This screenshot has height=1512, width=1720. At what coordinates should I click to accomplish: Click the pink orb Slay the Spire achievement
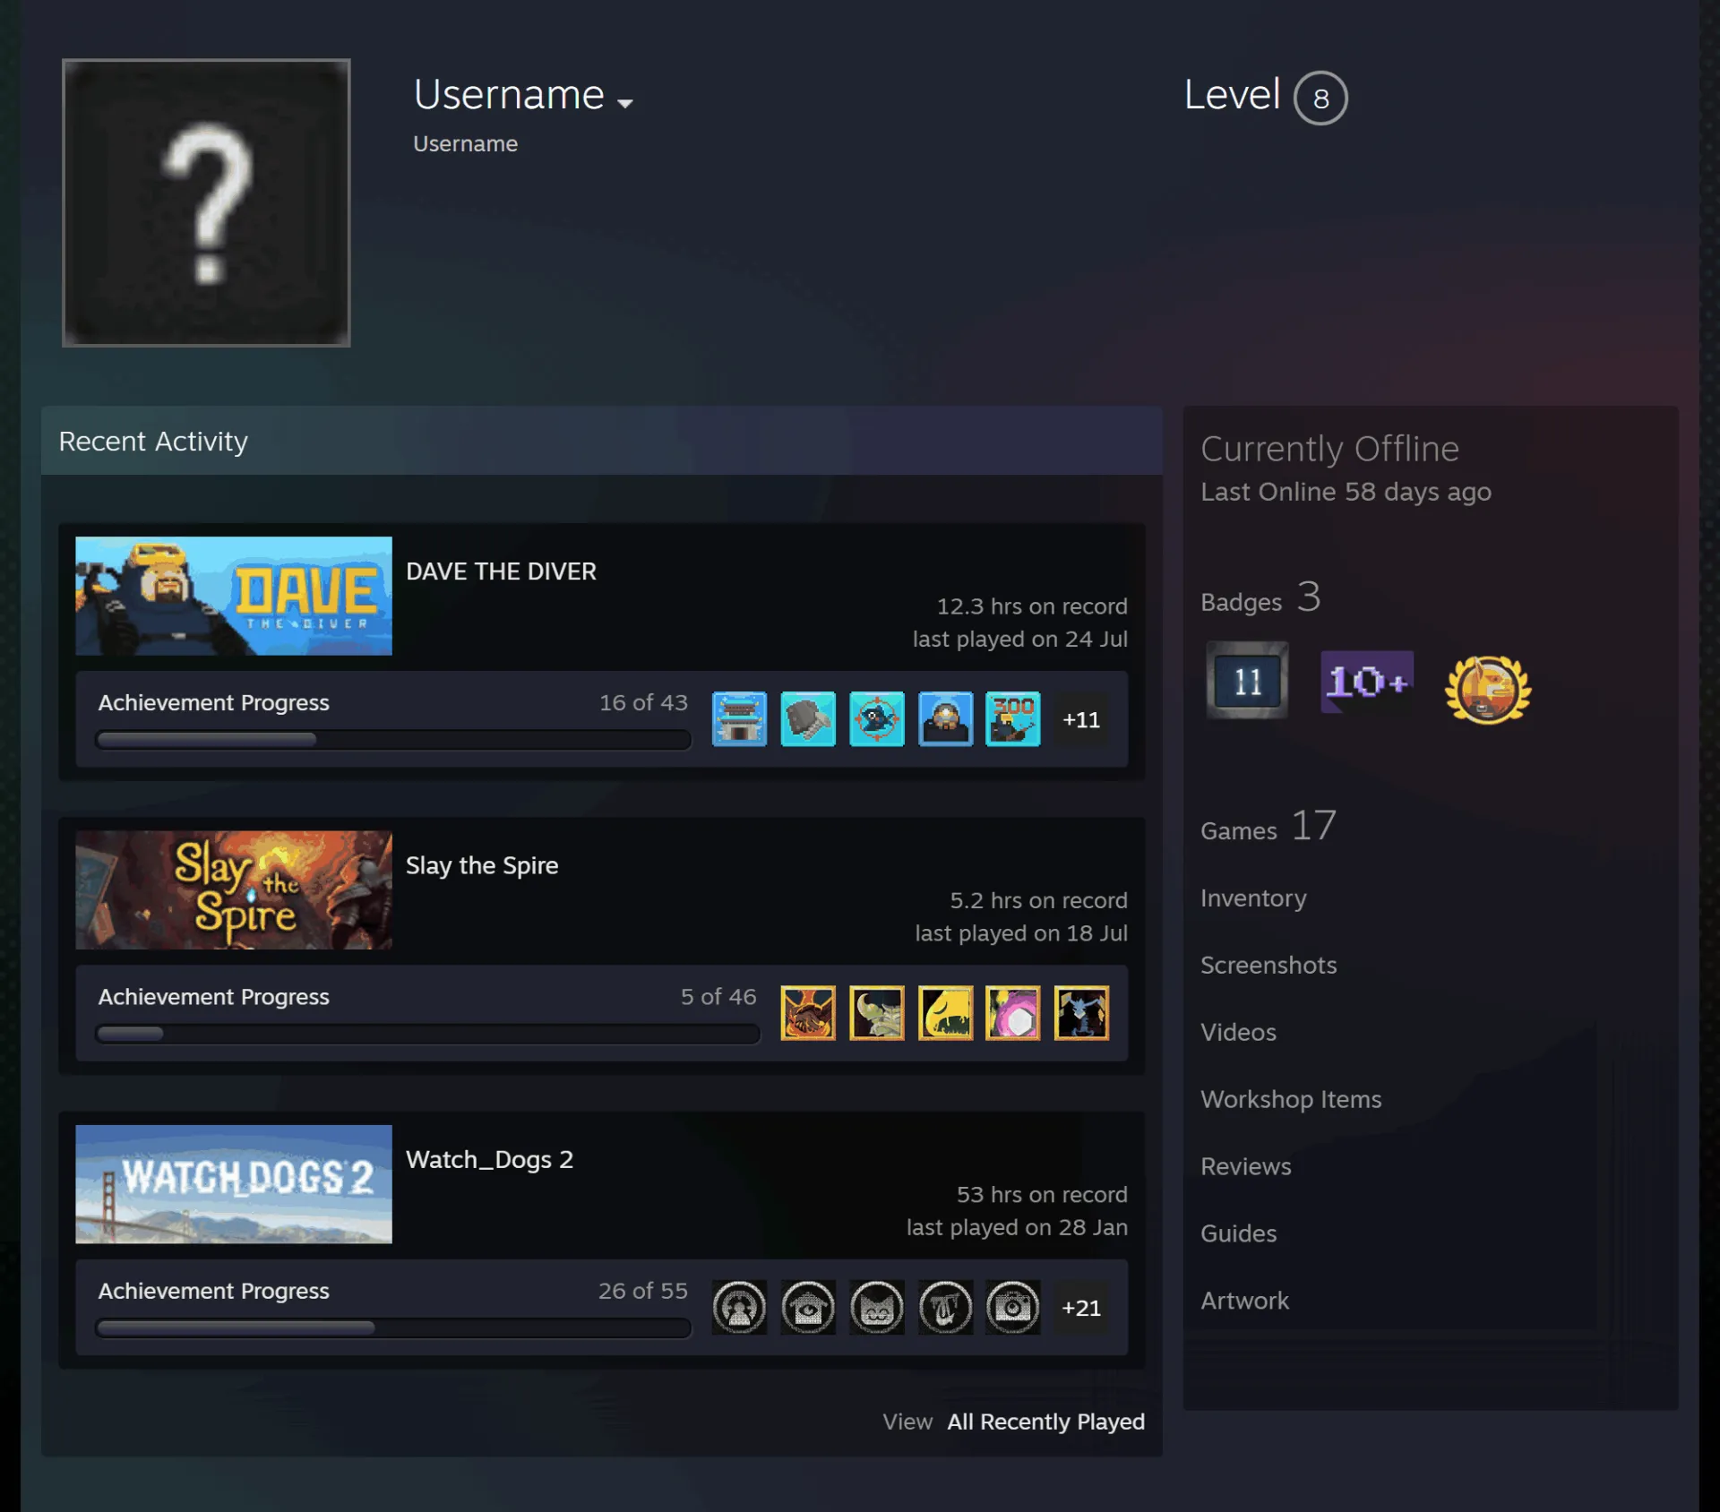tap(1013, 1012)
